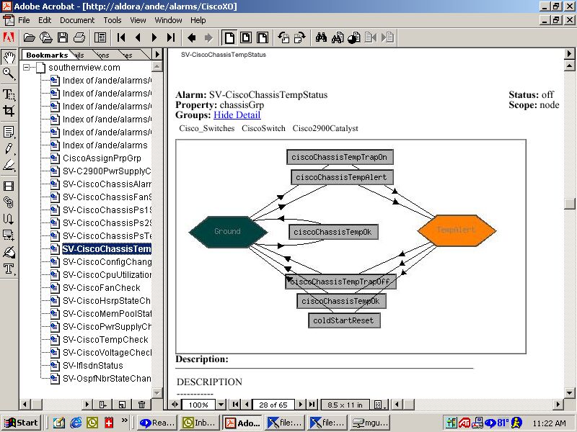Image resolution: width=577 pixels, height=432 pixels.
Task: Select the Notes tool
Action: pyautogui.click(x=9, y=132)
